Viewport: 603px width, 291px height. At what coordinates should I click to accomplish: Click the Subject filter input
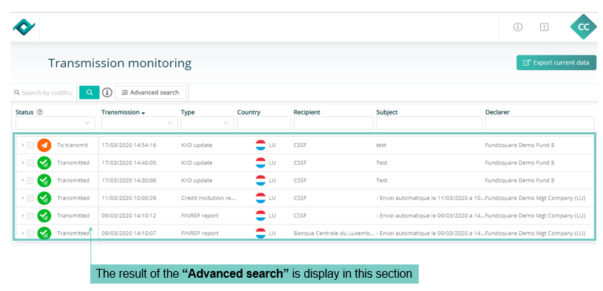click(x=429, y=123)
